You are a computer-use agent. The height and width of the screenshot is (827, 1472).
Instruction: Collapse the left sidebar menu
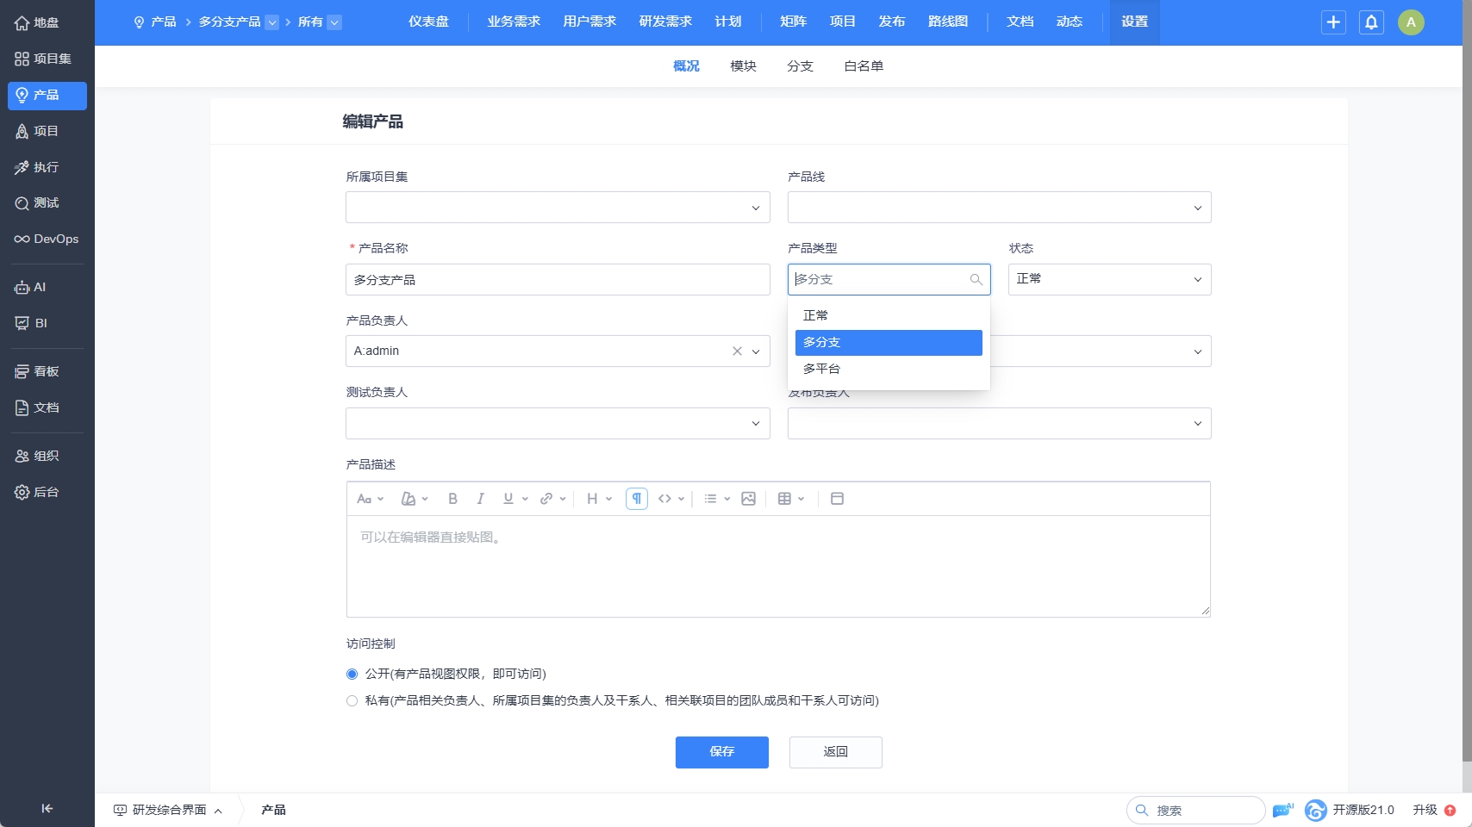pyautogui.click(x=47, y=808)
